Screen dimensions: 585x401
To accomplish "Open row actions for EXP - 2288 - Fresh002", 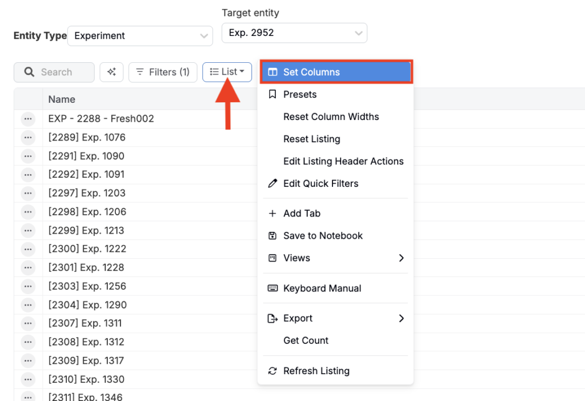I will click(28, 119).
